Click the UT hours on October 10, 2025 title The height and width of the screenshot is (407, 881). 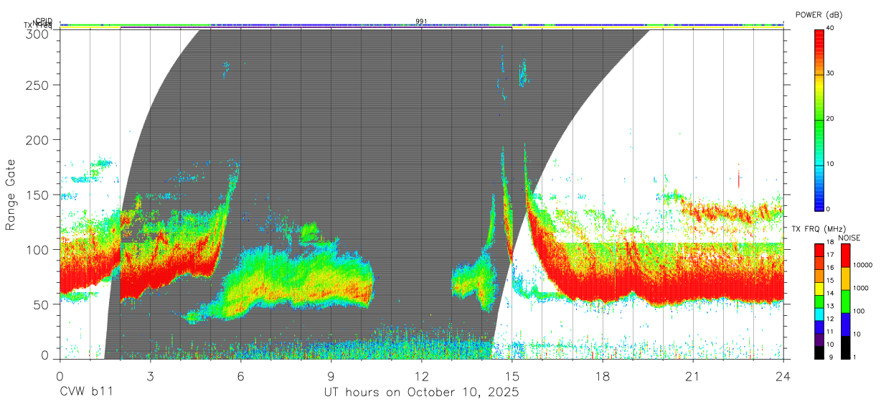click(x=421, y=393)
